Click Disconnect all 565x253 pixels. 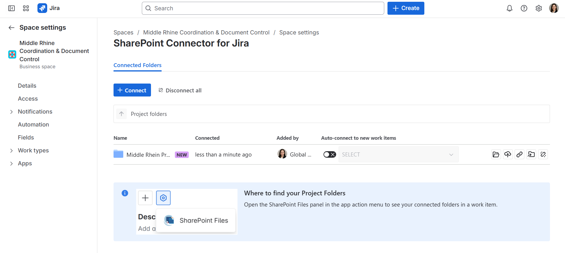(180, 90)
